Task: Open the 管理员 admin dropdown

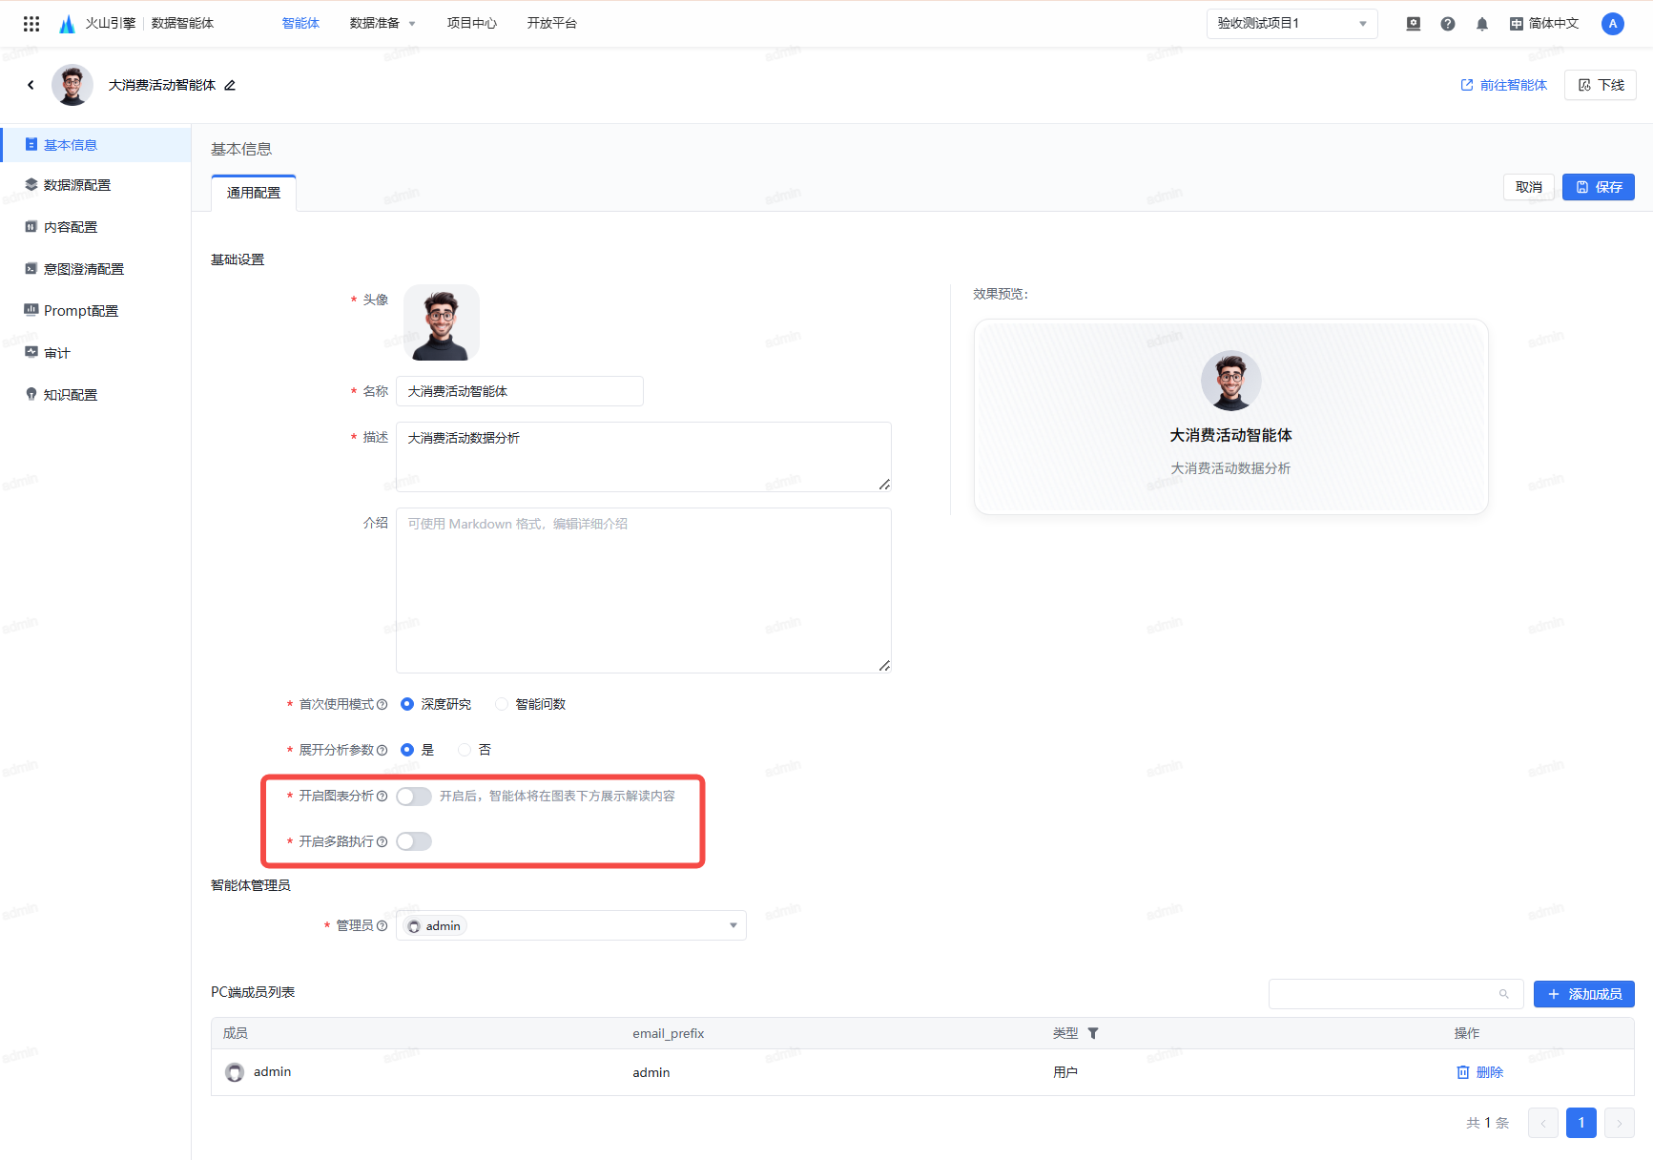Action: pyautogui.click(x=571, y=925)
